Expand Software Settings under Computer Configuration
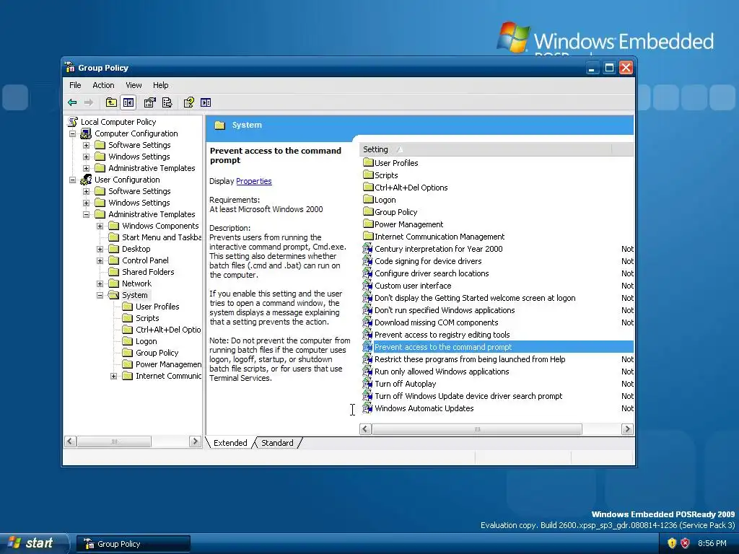 (87, 145)
